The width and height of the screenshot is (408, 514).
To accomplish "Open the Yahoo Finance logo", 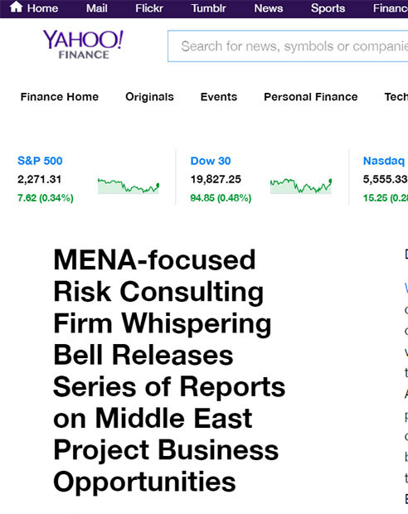I will [x=83, y=45].
